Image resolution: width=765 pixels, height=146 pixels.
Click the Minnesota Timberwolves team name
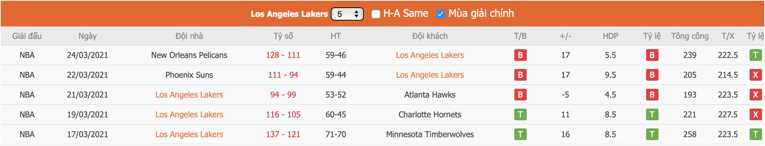[430, 134]
